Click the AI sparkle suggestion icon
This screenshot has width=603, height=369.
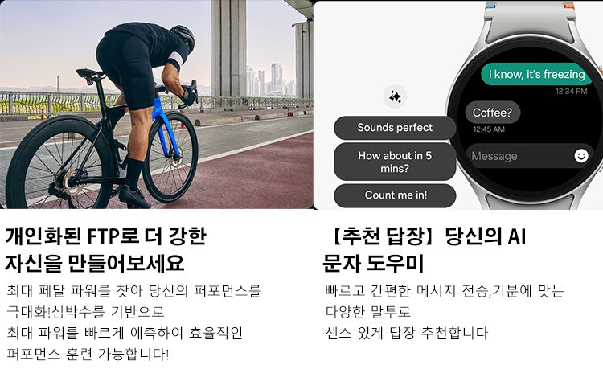pos(395,96)
